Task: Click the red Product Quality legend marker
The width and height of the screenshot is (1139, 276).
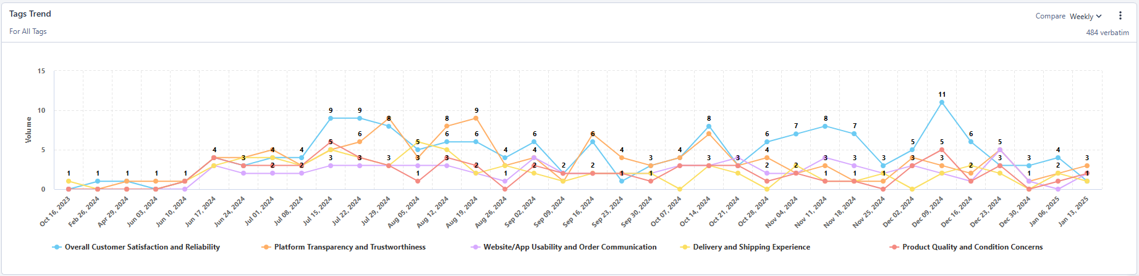Action: pyautogui.click(x=894, y=247)
